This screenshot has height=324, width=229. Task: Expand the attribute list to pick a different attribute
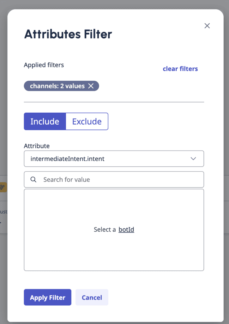click(193, 159)
